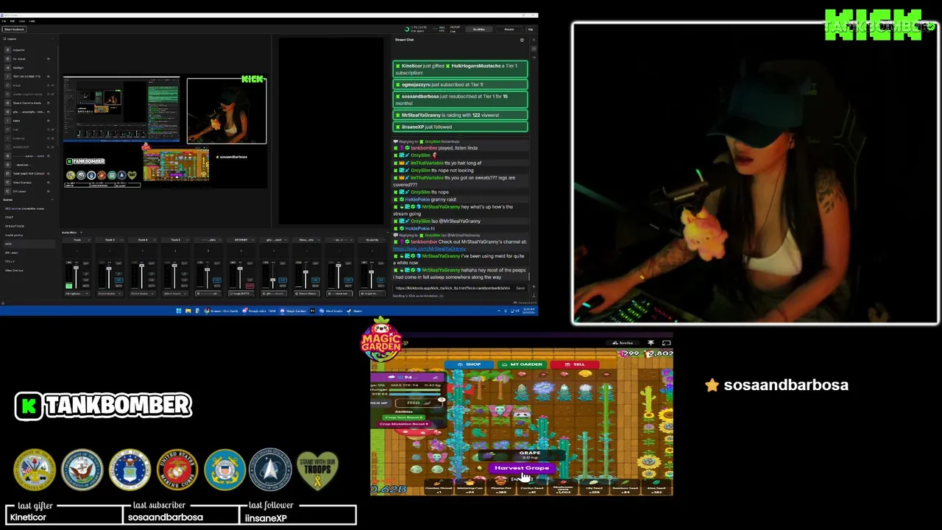Click the purple Harvest Grape button

click(522, 468)
